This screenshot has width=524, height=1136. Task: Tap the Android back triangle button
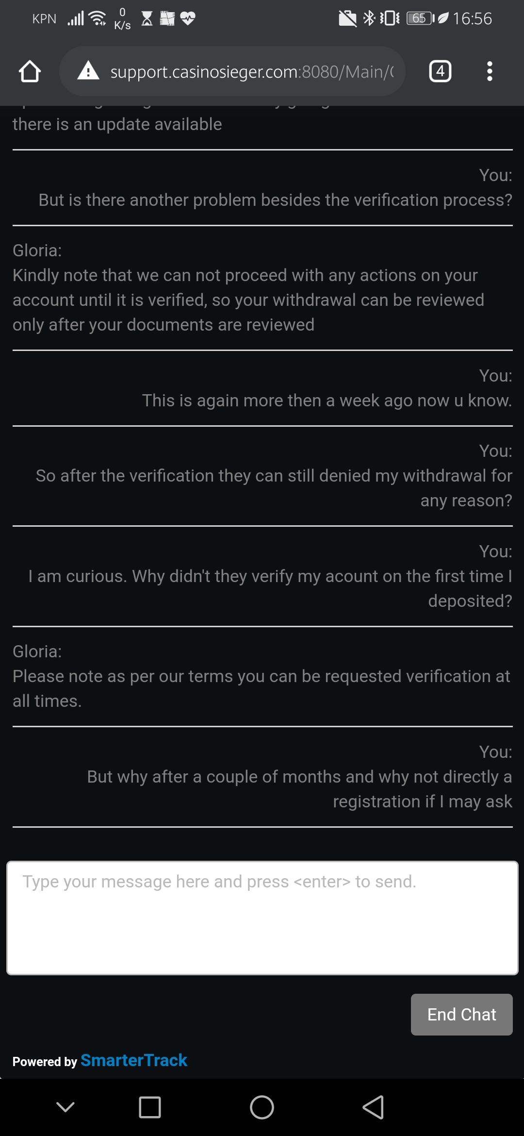373,1107
